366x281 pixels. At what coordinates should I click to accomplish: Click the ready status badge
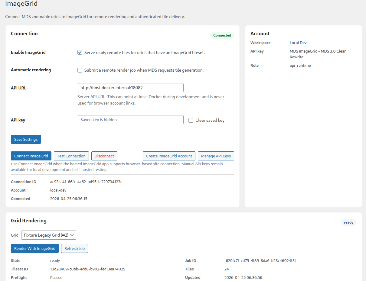pos(348,222)
